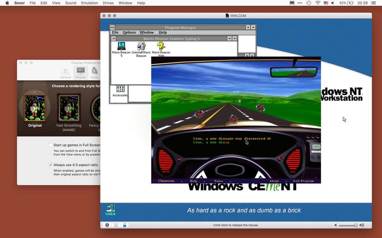Adjust the Boxer volume slider knob
382x238 pixels.
(356, 225)
